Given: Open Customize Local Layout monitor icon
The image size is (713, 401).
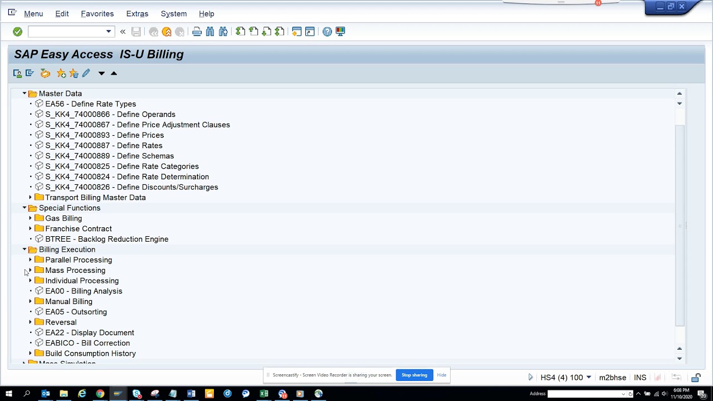Looking at the screenshot, I should point(340,32).
